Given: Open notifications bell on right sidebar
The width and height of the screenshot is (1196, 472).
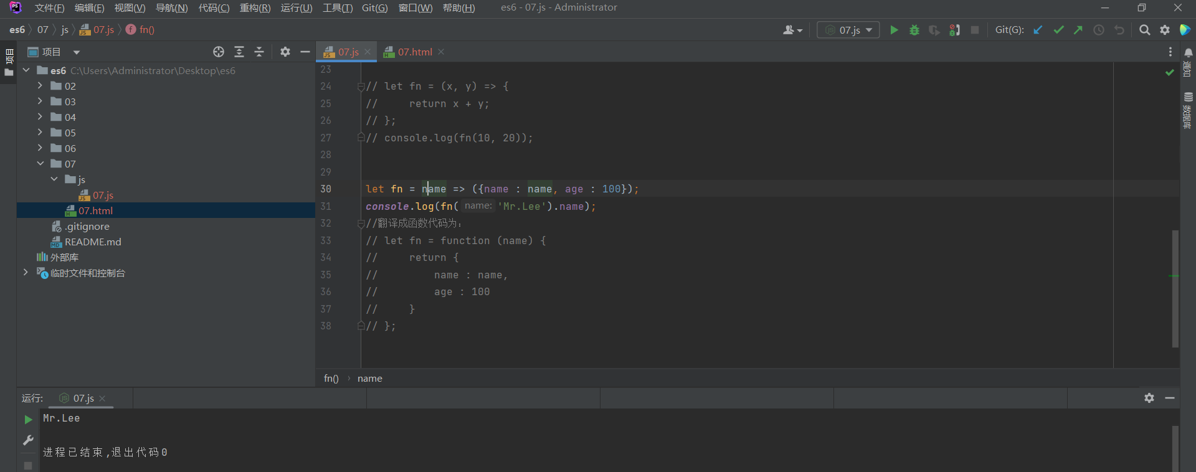Looking at the screenshot, I should (1188, 53).
